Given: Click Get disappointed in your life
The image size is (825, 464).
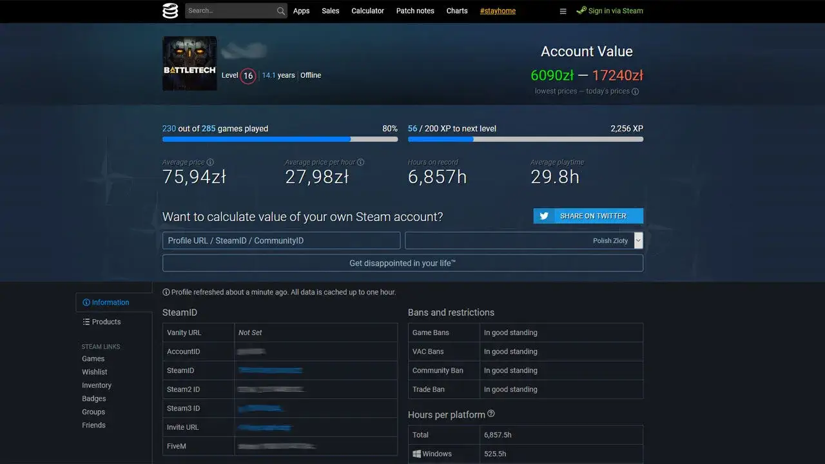Looking at the screenshot, I should 402,263.
